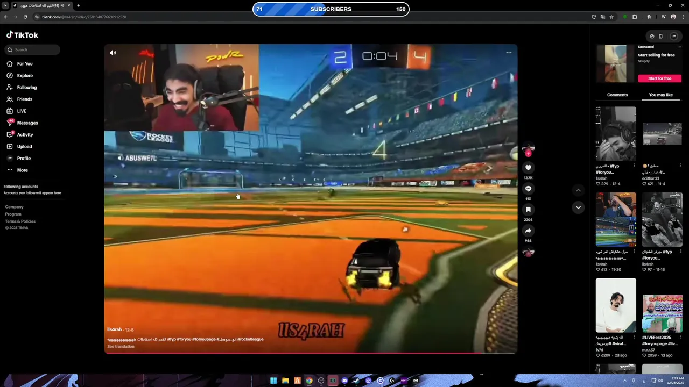689x387 pixels.
Task: Click the site information icon in the address bar
Action: 37,17
